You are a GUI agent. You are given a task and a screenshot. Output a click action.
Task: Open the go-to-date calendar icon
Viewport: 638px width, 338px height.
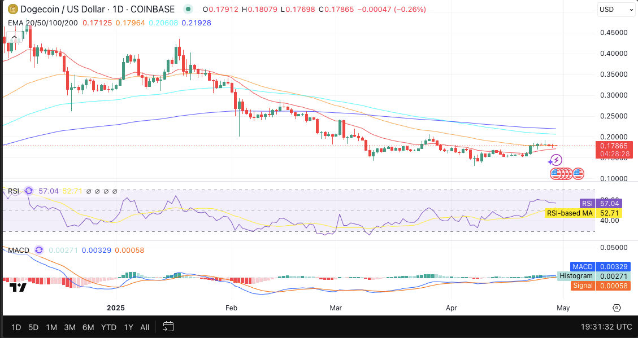168,326
